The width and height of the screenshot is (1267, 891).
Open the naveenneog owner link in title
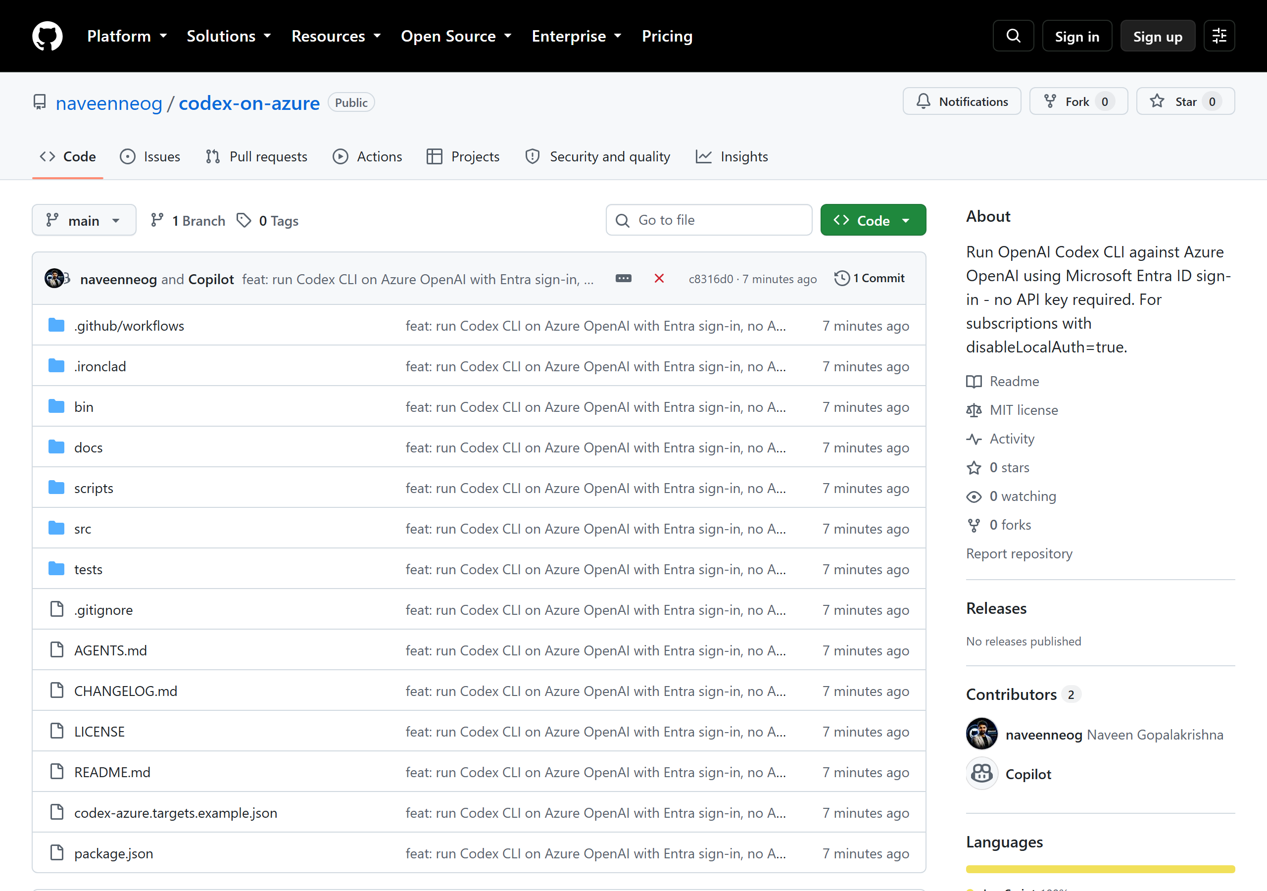(109, 103)
